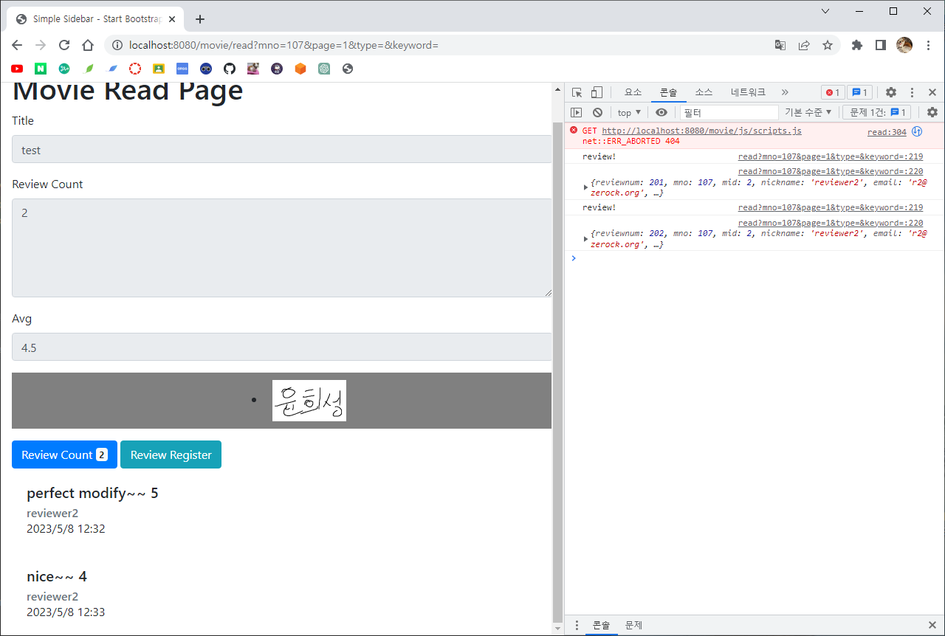Open the red dotted circle bookmark
The height and width of the screenshot is (636, 945).
click(135, 69)
